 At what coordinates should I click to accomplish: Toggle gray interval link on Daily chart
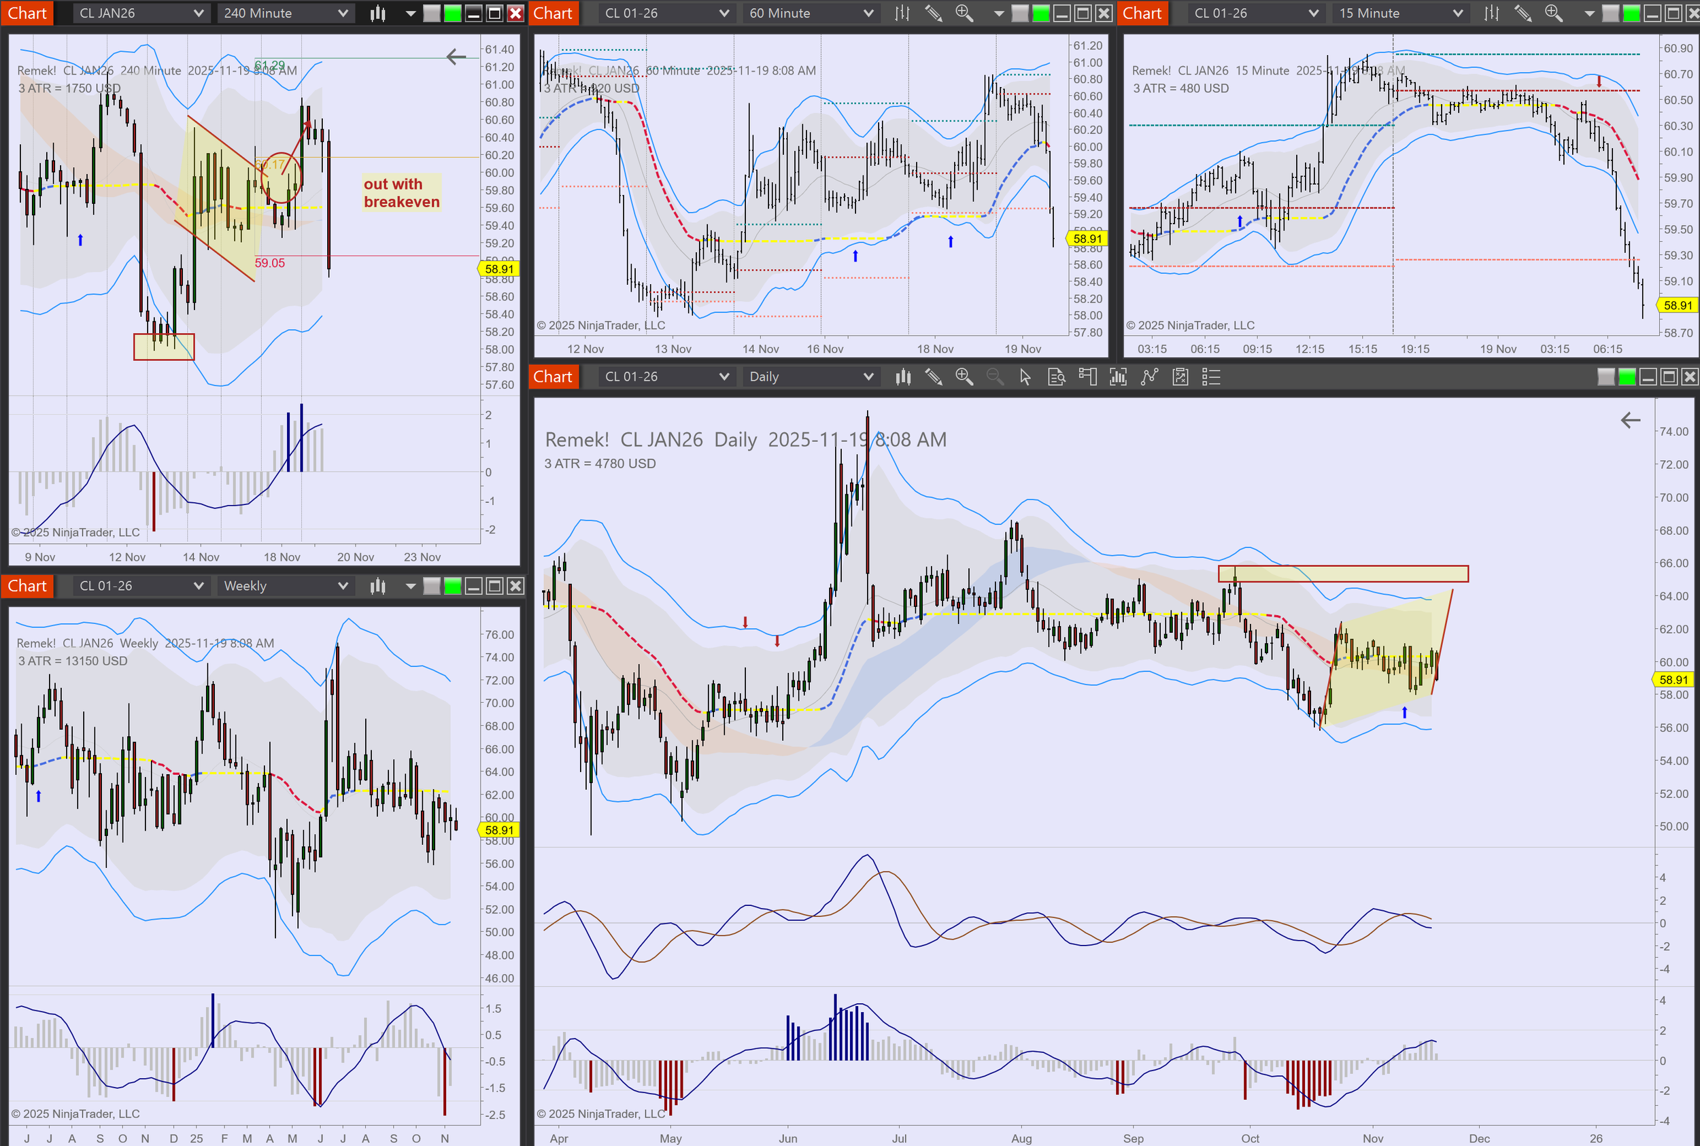coord(1605,377)
